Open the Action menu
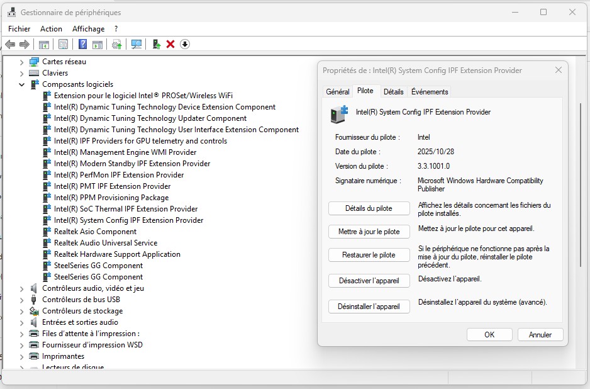The image size is (590, 389). [51, 29]
